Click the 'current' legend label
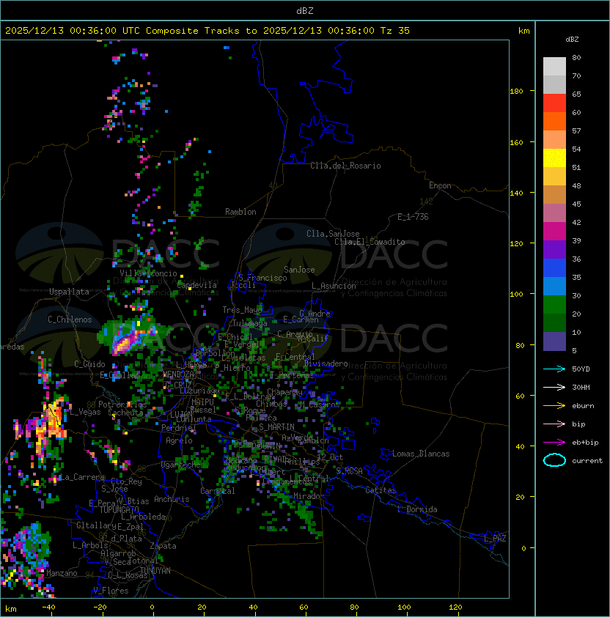This screenshot has height=617, width=610. point(587,461)
